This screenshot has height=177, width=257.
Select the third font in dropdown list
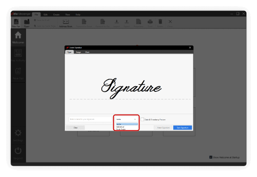tap(127, 129)
